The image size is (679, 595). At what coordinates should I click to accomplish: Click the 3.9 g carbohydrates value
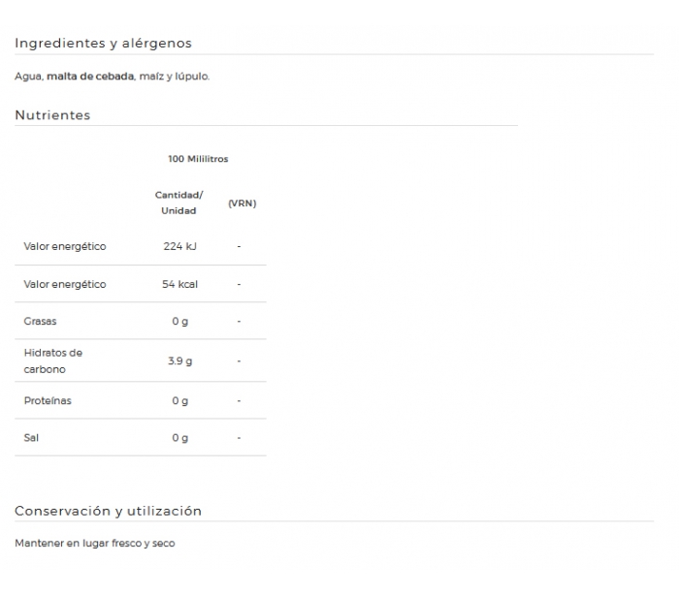(x=179, y=360)
